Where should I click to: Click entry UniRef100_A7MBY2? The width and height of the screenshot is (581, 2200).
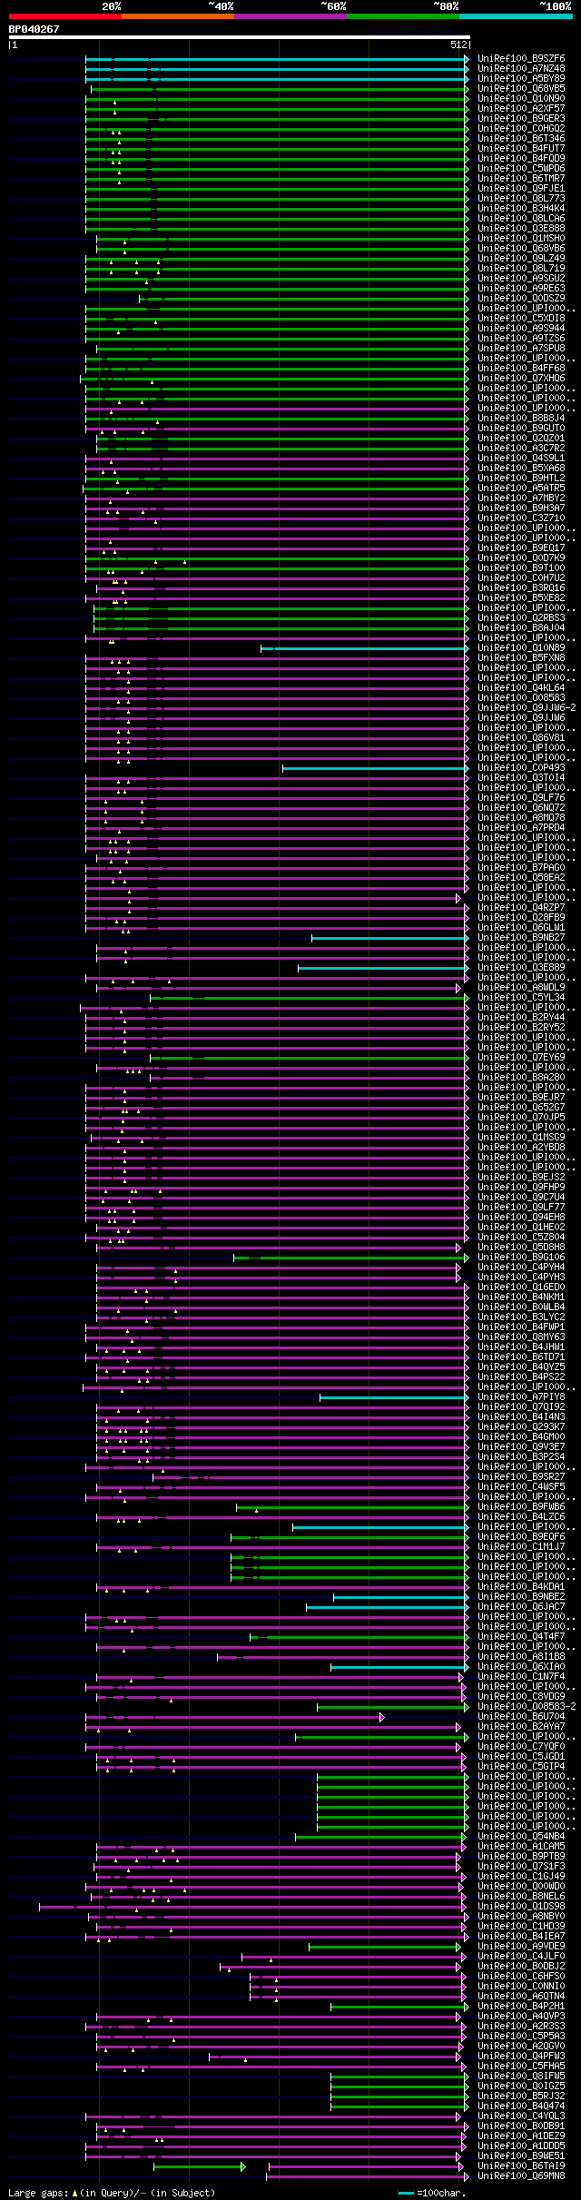click(521, 498)
